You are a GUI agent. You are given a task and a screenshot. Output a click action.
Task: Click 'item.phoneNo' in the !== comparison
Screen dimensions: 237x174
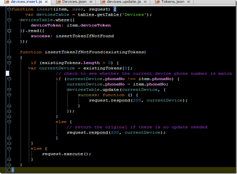tap(155, 79)
